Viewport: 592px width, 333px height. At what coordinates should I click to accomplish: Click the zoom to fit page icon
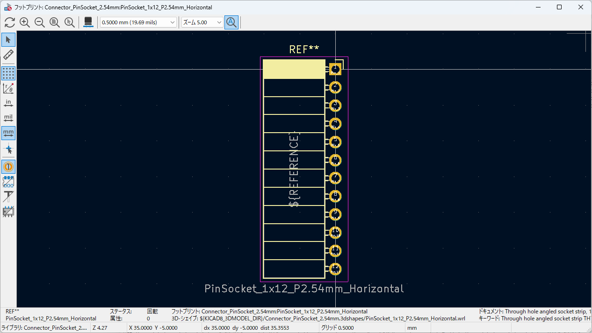coord(55,22)
